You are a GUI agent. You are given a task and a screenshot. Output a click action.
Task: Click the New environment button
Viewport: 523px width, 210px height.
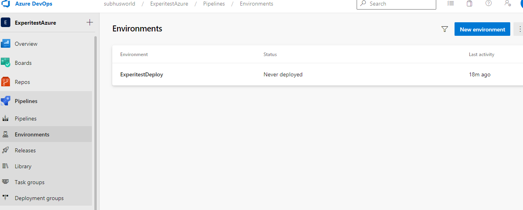(x=482, y=29)
